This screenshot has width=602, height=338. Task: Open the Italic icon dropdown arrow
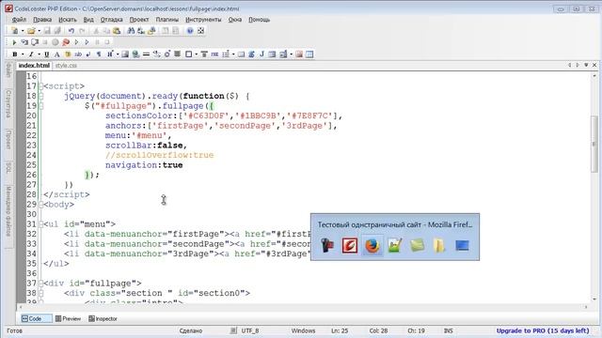point(39,54)
